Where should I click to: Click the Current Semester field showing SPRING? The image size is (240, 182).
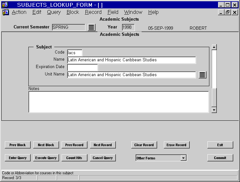pos(69,27)
